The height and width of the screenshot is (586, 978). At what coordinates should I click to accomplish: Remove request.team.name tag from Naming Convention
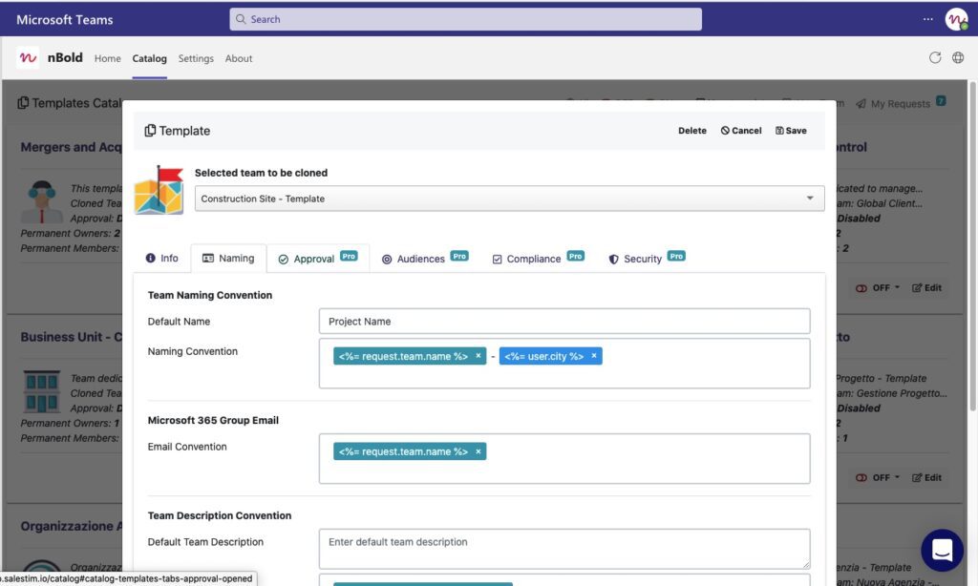click(478, 356)
